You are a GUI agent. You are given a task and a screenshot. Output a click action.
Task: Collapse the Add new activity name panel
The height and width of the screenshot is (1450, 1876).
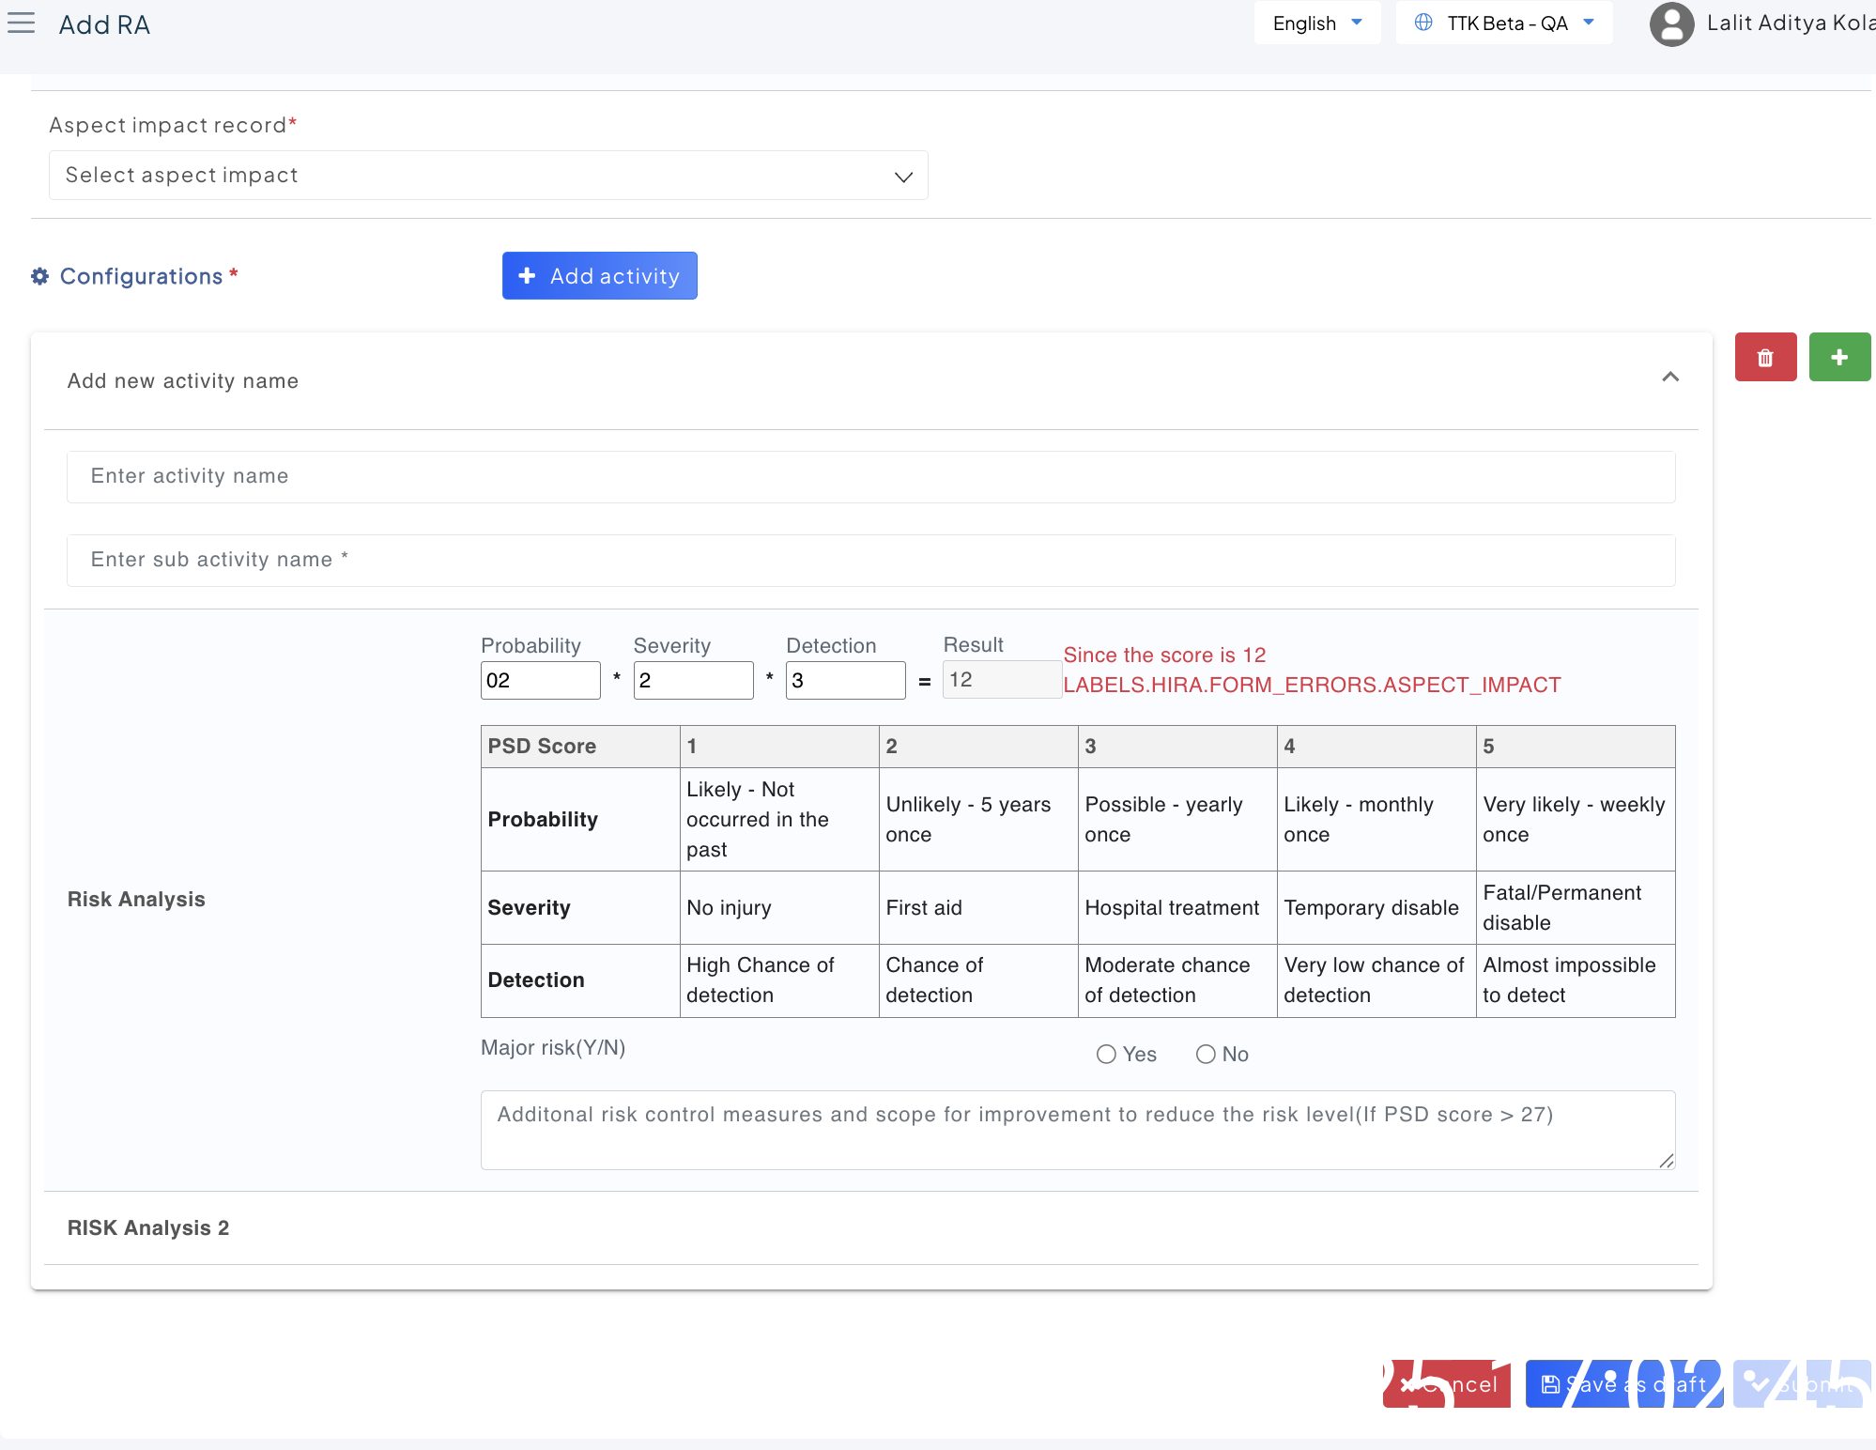click(1669, 378)
